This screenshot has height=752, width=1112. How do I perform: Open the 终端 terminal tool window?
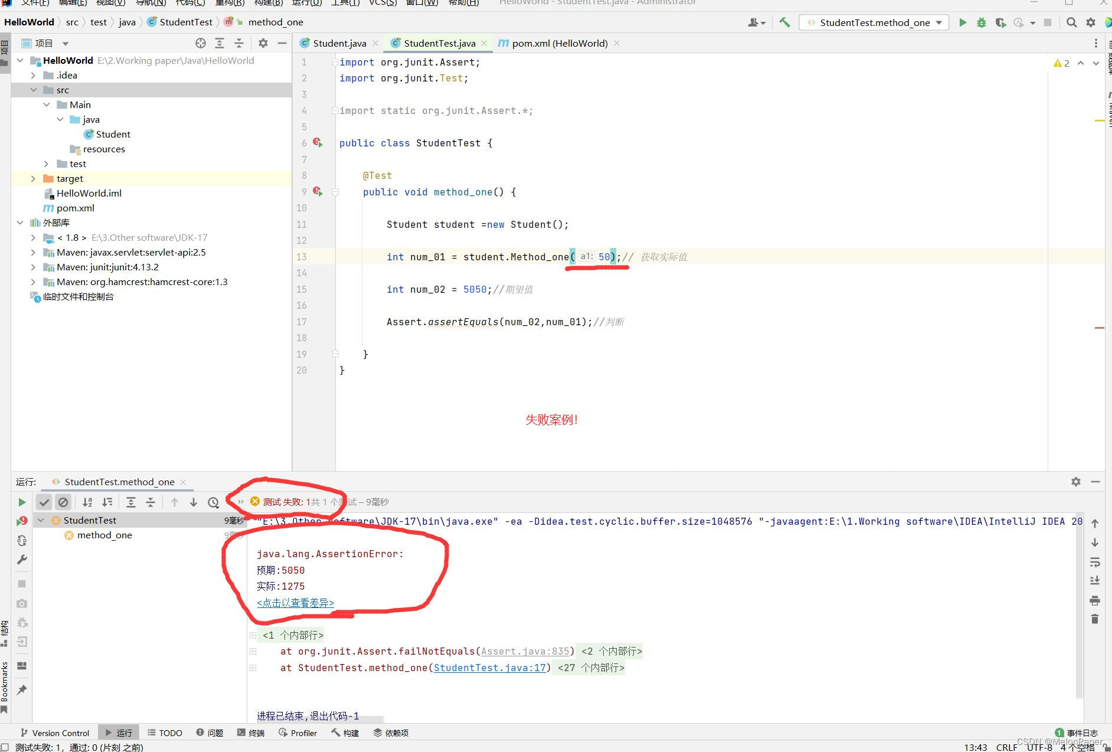251,733
